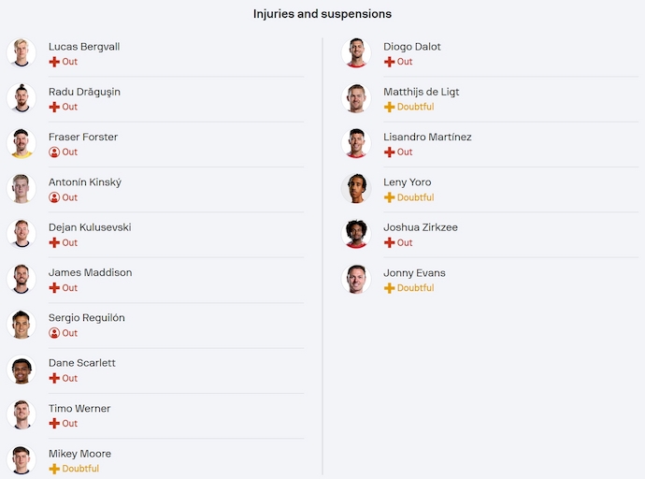Click the Dane Scarlett name
Viewport: 645px width, 479px height.
click(x=82, y=363)
